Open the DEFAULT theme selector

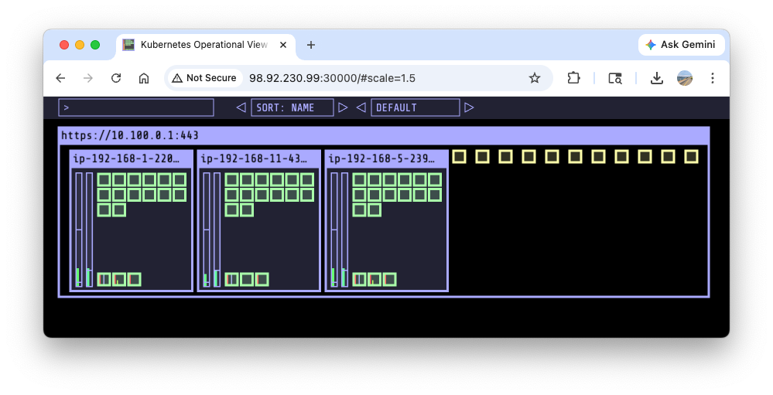[x=415, y=107]
